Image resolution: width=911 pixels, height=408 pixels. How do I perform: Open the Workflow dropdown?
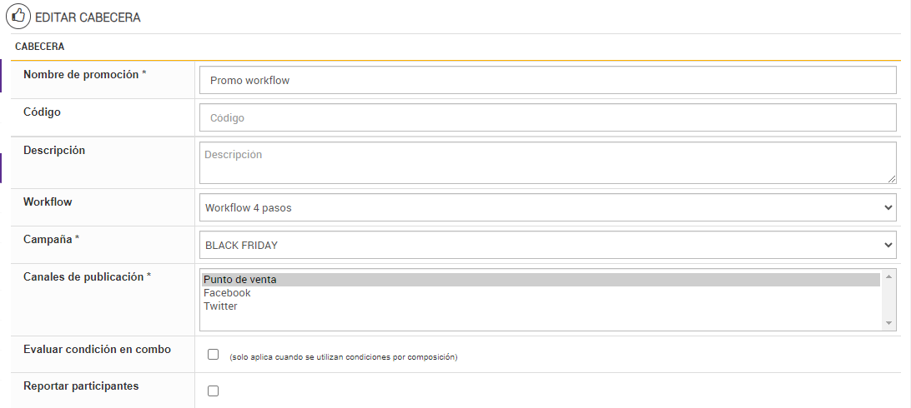[547, 207]
